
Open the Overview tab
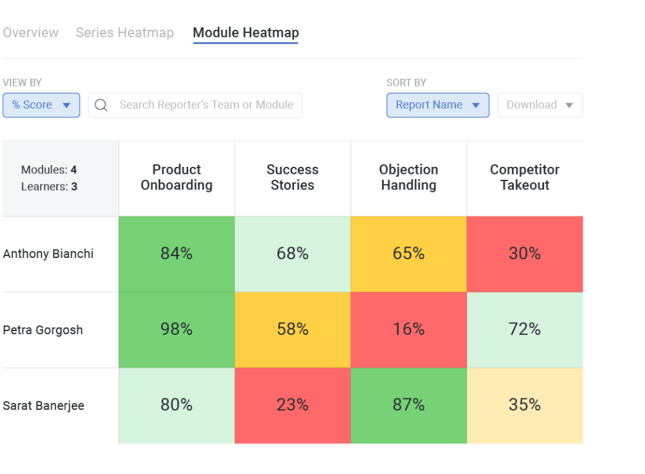tap(30, 33)
